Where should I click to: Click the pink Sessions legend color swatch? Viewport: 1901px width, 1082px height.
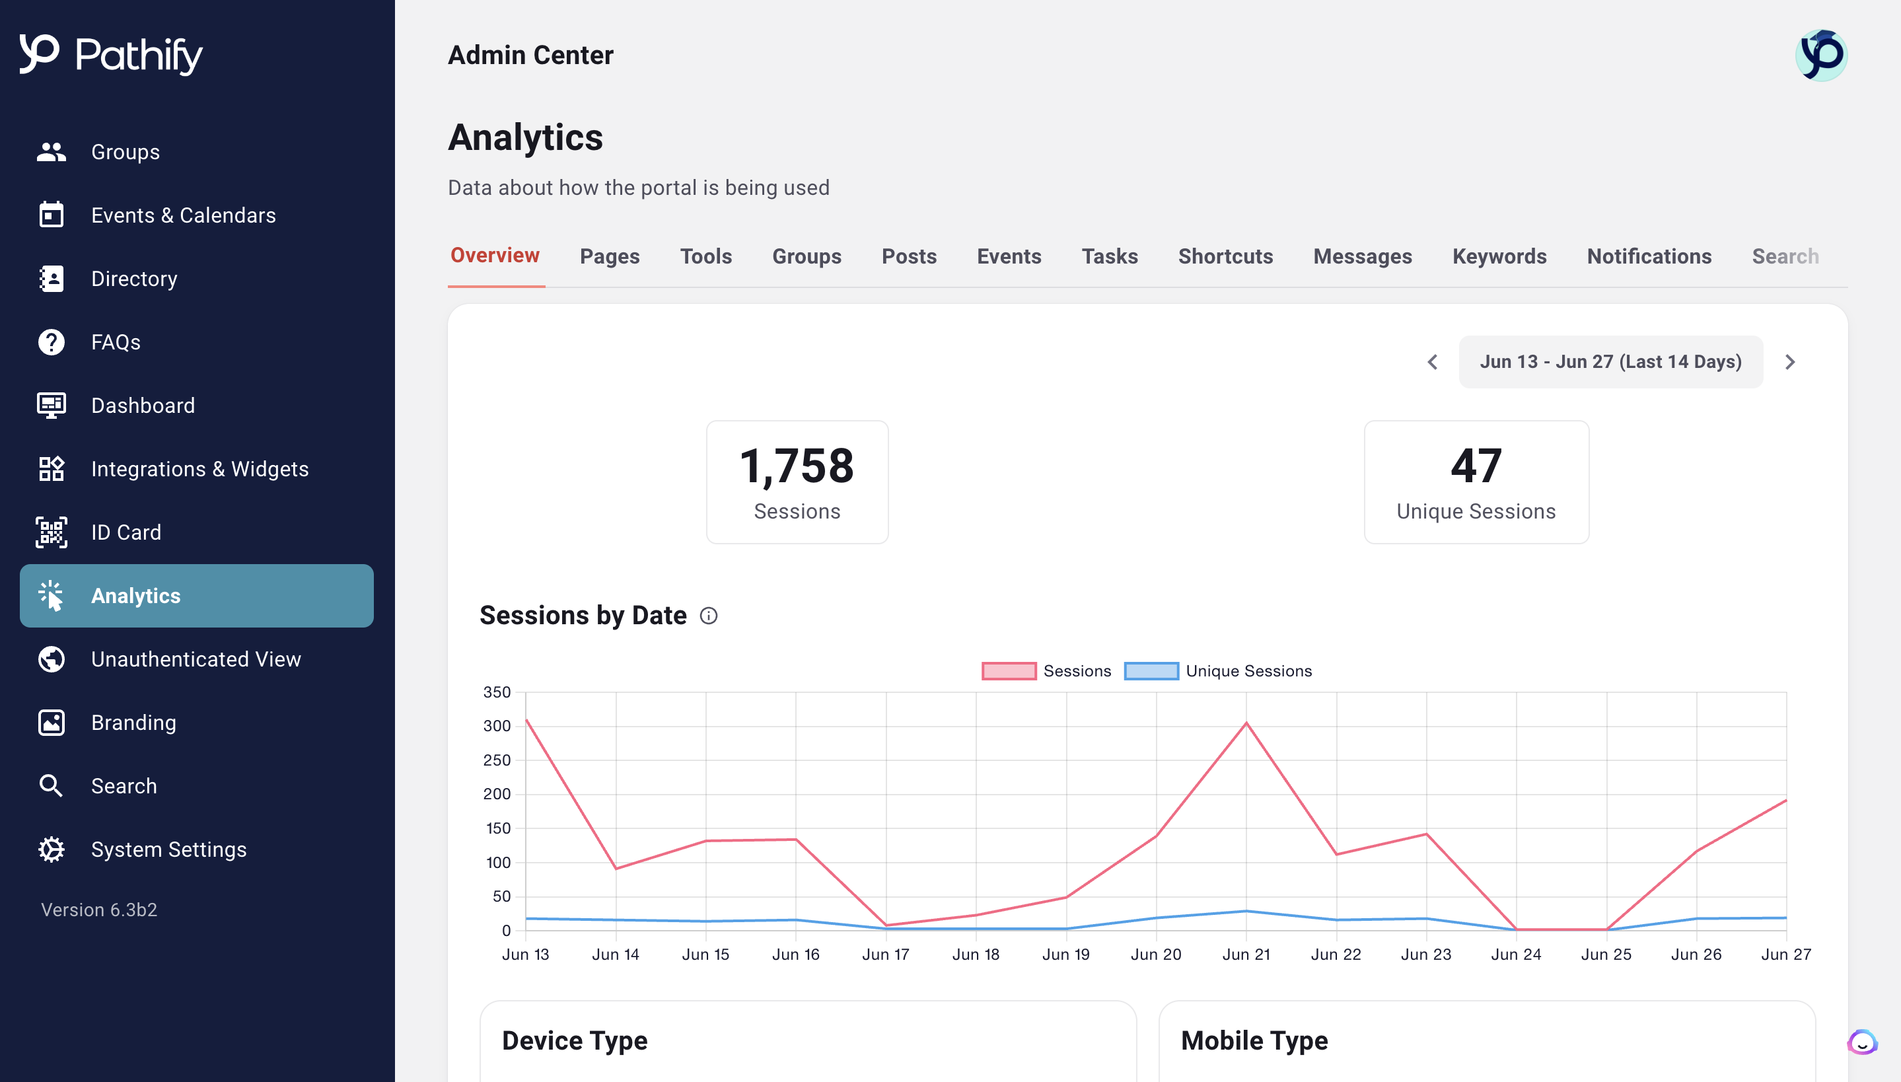pyautogui.click(x=1009, y=670)
